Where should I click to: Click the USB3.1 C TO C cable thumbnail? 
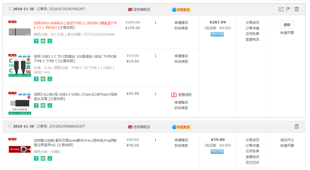20,66
